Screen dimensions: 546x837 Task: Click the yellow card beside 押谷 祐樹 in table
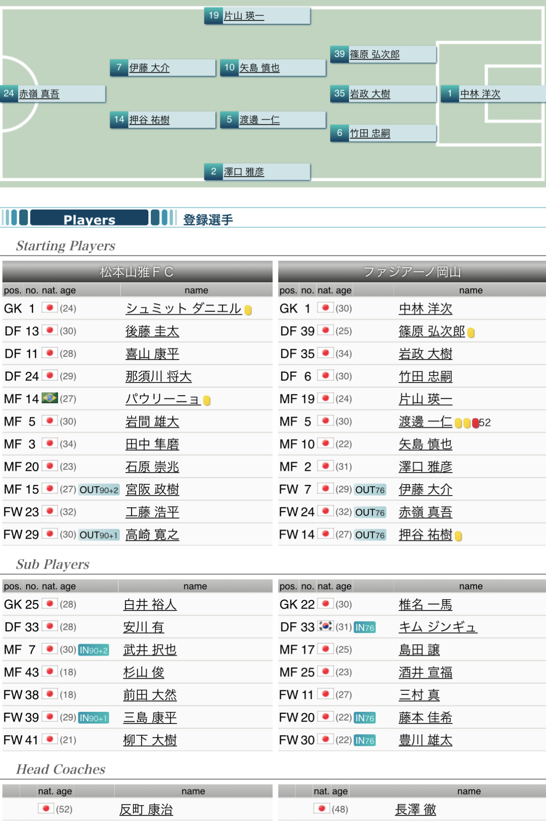(458, 536)
